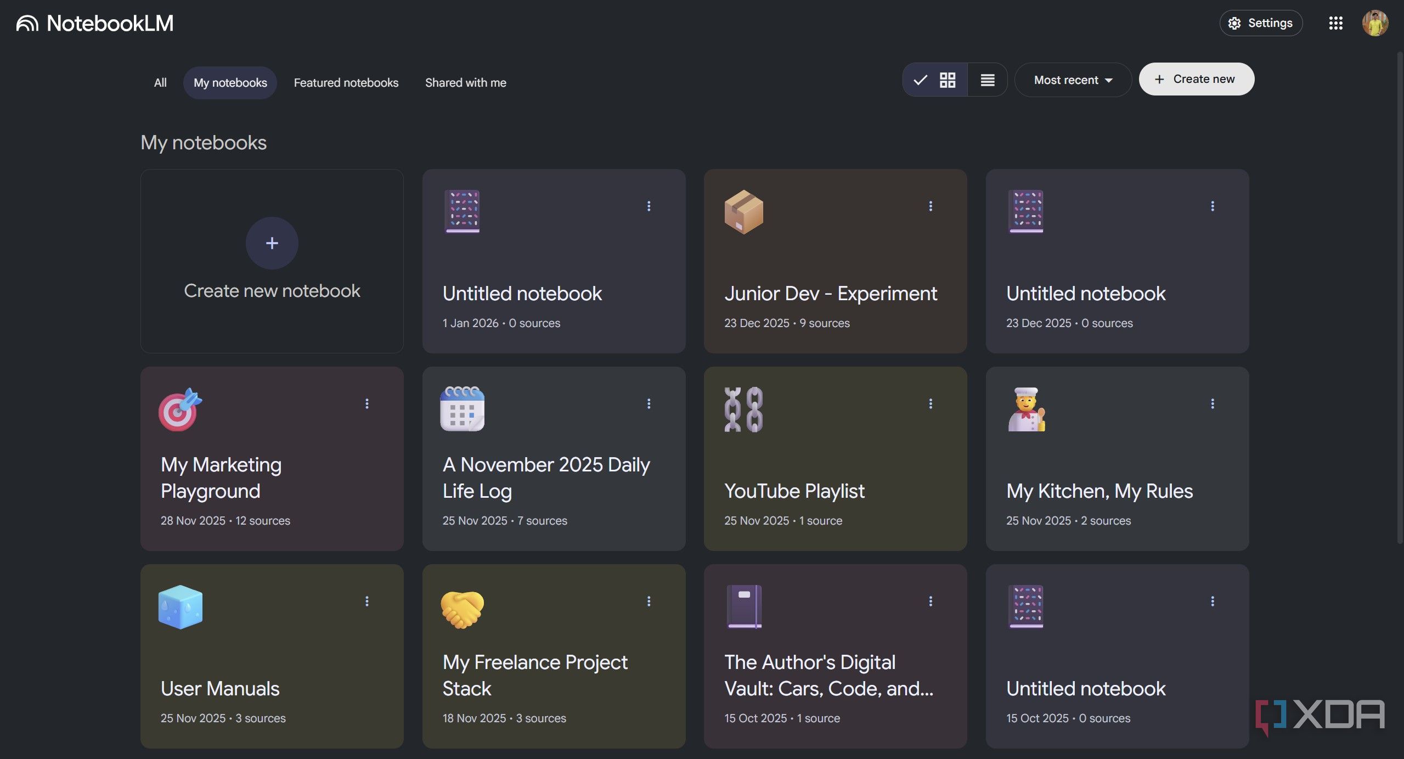Open the user profile avatar

click(x=1375, y=23)
